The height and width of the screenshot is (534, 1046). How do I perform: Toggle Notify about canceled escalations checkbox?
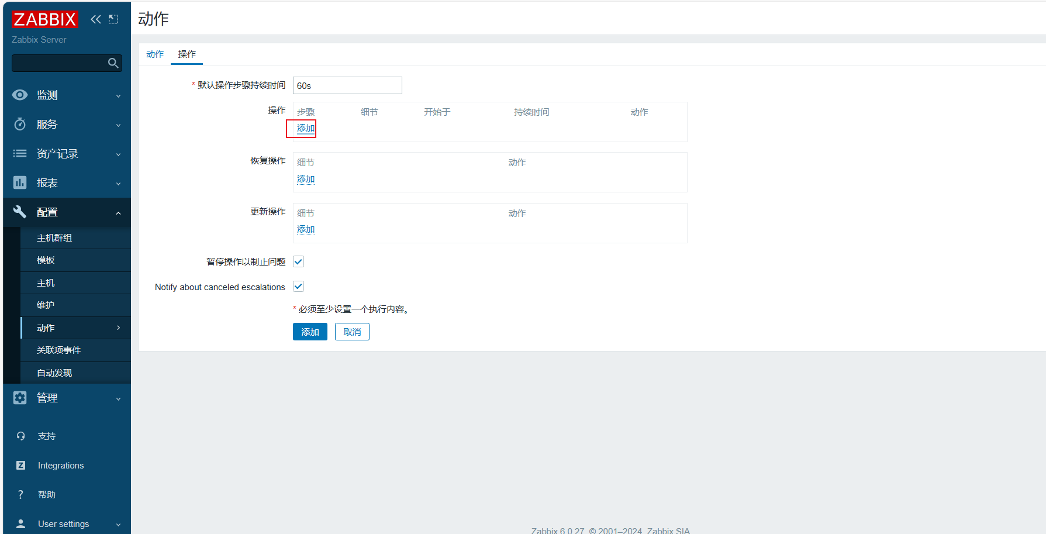pos(298,286)
